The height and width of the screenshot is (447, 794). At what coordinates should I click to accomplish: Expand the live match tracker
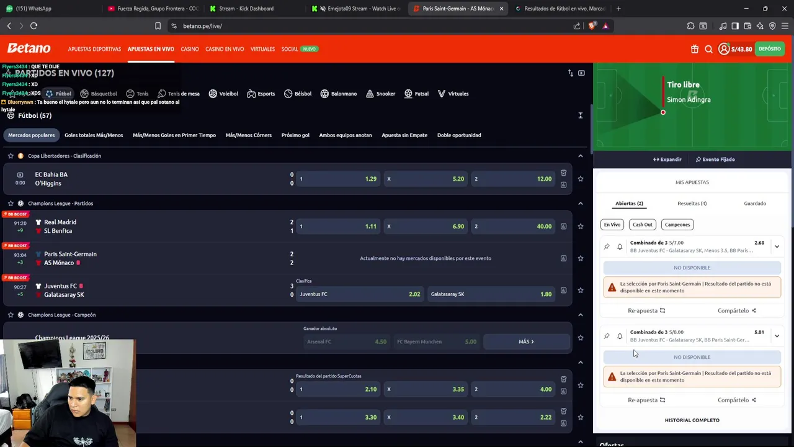[667, 160]
